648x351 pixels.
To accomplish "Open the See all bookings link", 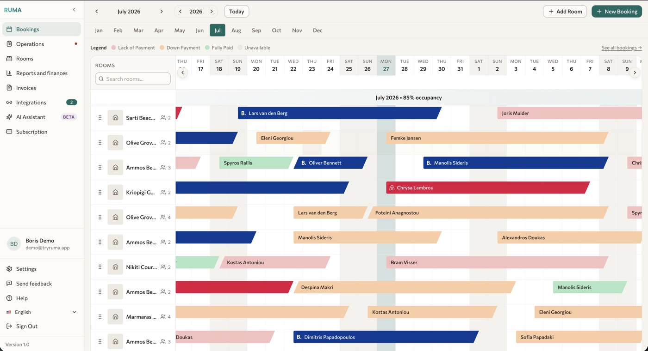I will [622, 48].
